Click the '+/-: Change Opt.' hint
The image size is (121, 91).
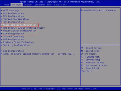(90, 57)
